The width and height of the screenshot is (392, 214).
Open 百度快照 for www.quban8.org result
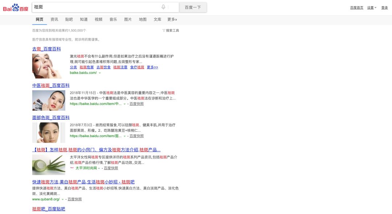pos(75,199)
